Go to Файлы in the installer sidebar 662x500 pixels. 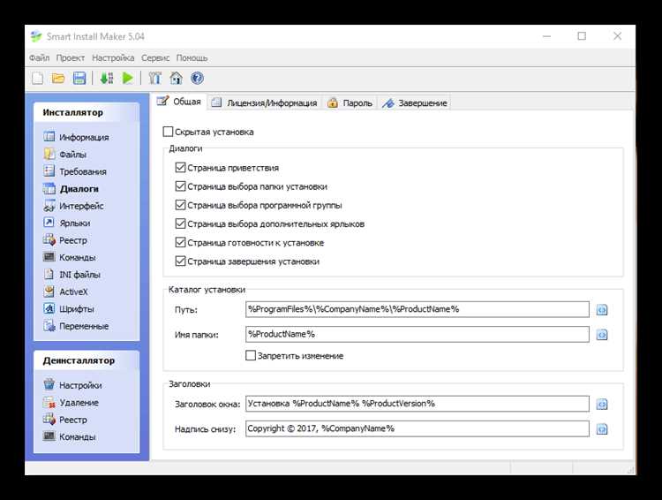click(72, 155)
